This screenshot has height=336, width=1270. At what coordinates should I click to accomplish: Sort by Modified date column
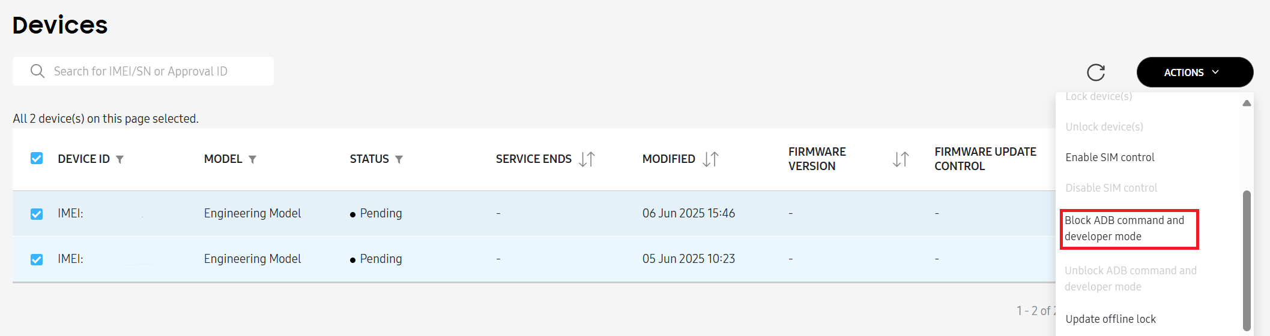pyautogui.click(x=710, y=159)
